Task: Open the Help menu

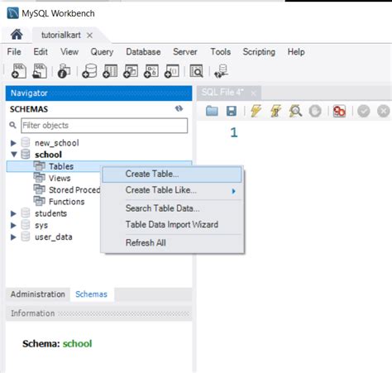Action: point(296,52)
